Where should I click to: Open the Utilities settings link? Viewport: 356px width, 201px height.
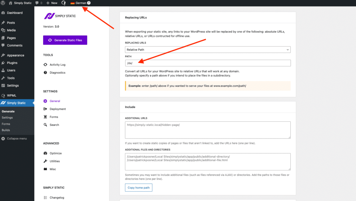pyautogui.click(x=55, y=161)
